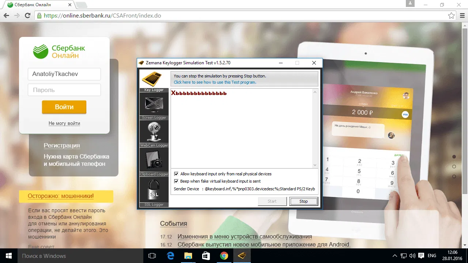The width and height of the screenshot is (468, 263).
Task: Open the Chrome menu (hamburger icon)
Action: [462, 16]
